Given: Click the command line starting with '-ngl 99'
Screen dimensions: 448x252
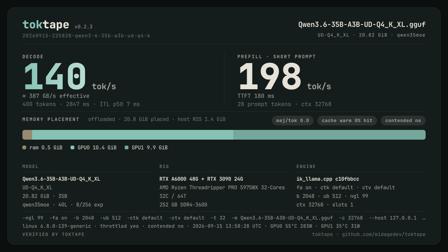Looking at the screenshot, I should tap(224, 218).
